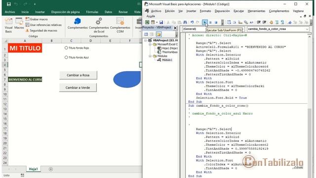Image resolution: width=316 pixels, height=178 pixels.
Task: Stop execution with Reset button
Action: (216, 22)
